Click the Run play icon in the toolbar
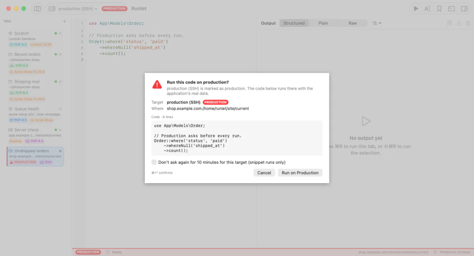The height and width of the screenshot is (256, 474). [x=416, y=9]
